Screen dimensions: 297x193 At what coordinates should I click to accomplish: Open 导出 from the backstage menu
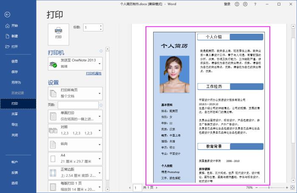click(14, 124)
